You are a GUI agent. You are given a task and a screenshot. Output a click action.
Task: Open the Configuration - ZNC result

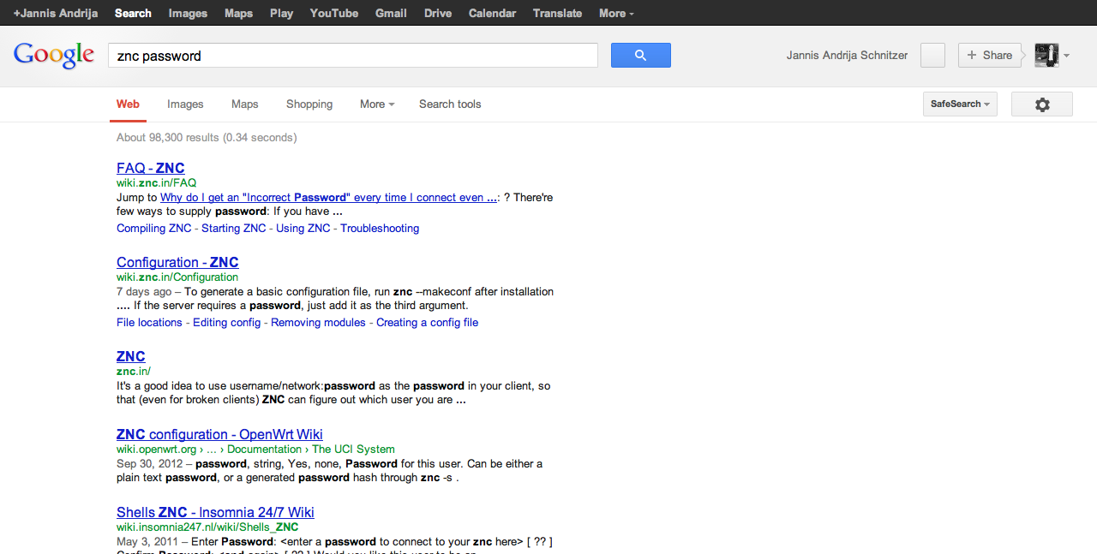pyautogui.click(x=177, y=262)
